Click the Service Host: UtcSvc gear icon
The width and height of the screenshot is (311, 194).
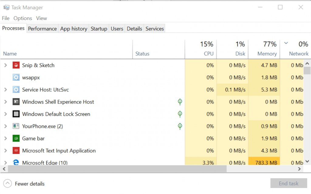pos(16,90)
